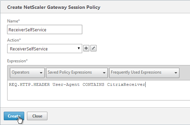Open the Frequently Used Expressions dropdown
This screenshot has height=125, width=190.
click(x=144, y=73)
